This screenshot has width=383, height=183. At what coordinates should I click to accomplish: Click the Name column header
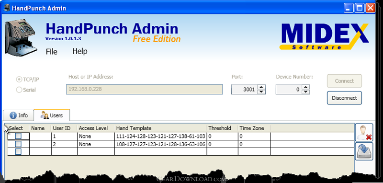pyautogui.click(x=40, y=128)
